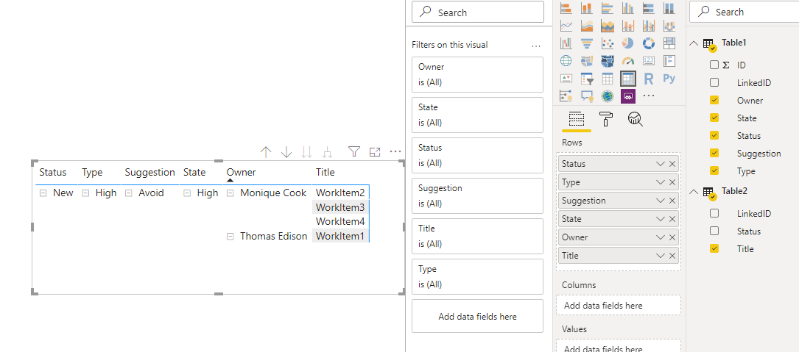Select the Stacked bar chart visual
This screenshot has height=352, width=799.
click(x=566, y=8)
